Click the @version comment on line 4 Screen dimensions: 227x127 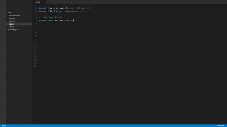(52, 17)
